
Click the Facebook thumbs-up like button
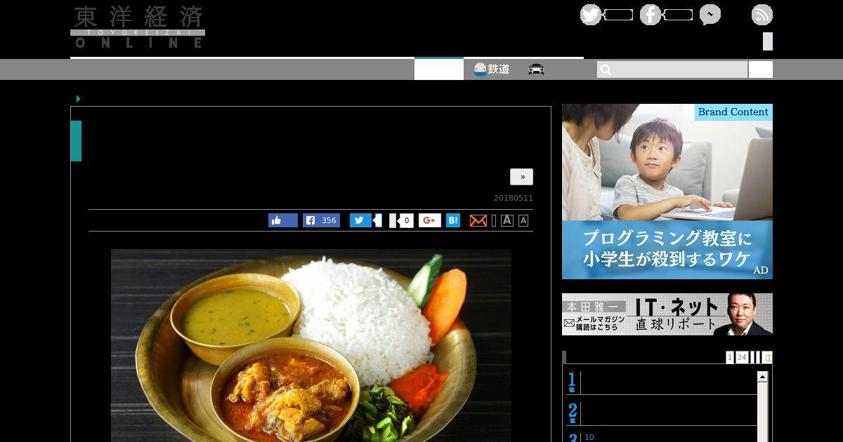(x=283, y=220)
